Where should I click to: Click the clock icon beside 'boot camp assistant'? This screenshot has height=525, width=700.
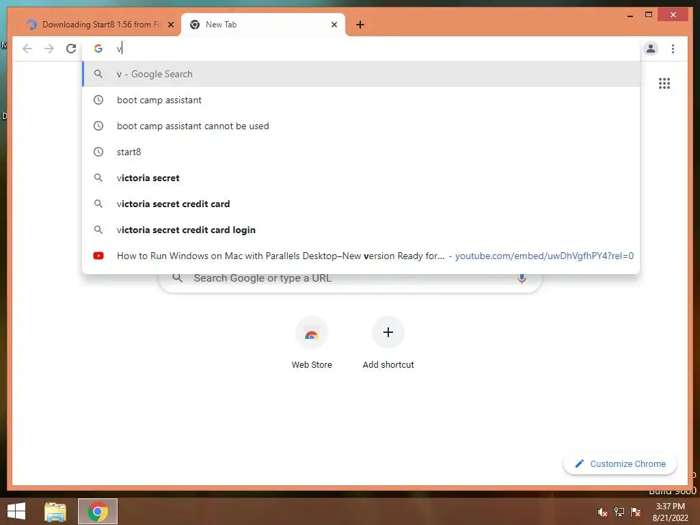pyautogui.click(x=98, y=100)
